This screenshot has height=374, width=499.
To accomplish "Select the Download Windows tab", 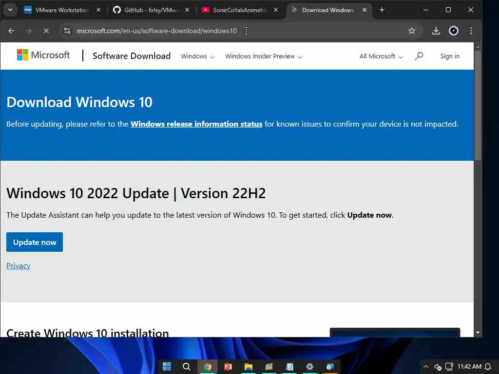I will click(x=328, y=10).
